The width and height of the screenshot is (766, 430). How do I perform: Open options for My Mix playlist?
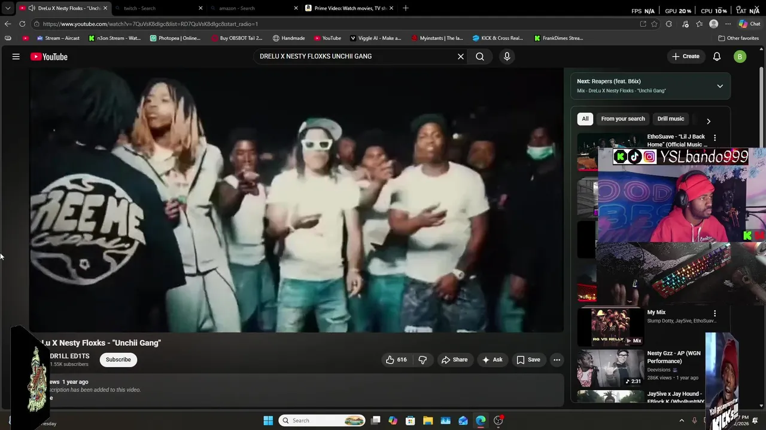pos(715,314)
